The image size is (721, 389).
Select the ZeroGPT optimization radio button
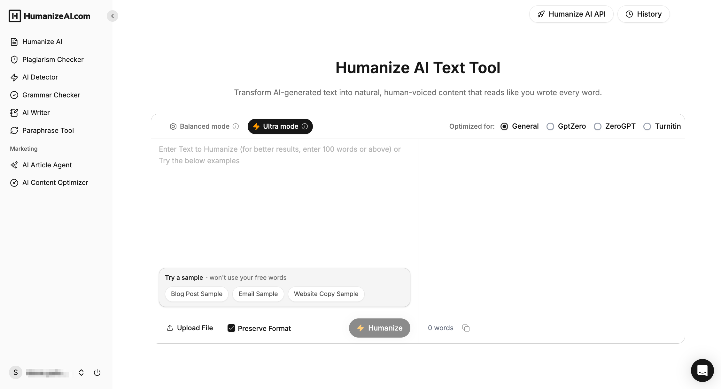[598, 126]
